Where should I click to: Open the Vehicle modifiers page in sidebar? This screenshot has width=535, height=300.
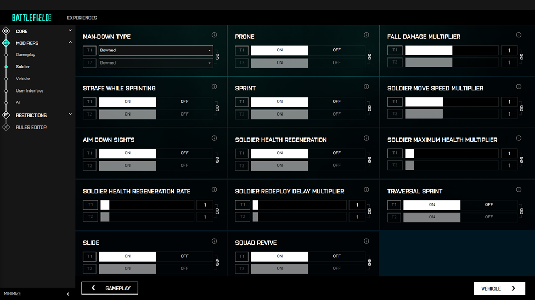[x=23, y=79]
